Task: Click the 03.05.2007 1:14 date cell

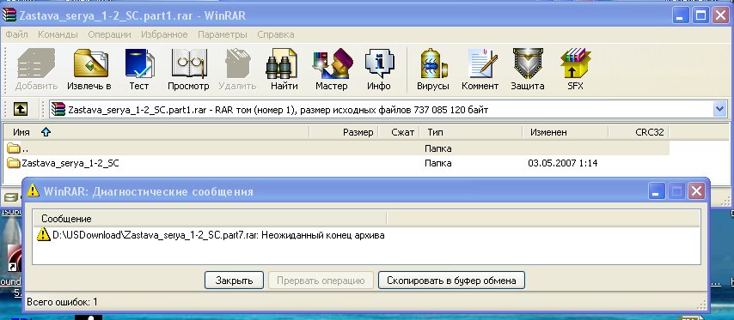Action: tap(563, 164)
